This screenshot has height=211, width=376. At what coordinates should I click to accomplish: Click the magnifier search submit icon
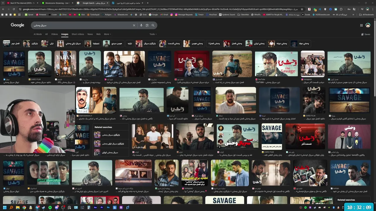153,25
